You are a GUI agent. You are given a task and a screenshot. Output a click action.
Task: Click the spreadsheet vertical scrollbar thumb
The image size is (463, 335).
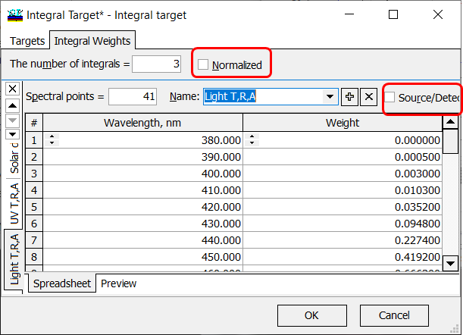click(x=450, y=142)
